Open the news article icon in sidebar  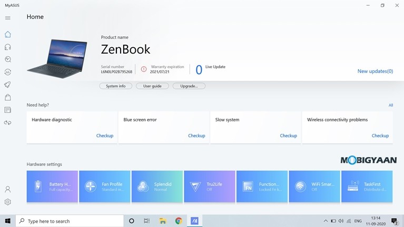pyautogui.click(x=8, y=110)
